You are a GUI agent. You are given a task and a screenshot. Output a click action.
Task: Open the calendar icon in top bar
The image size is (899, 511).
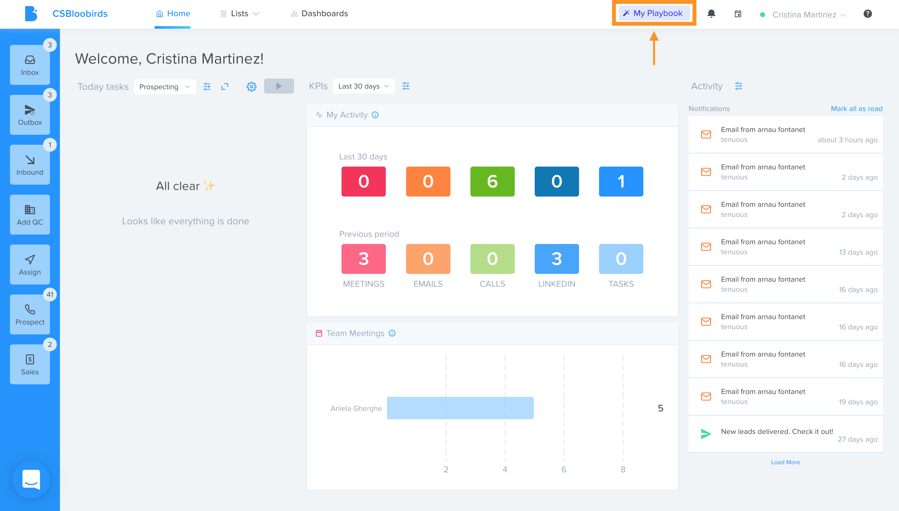pyautogui.click(x=738, y=14)
